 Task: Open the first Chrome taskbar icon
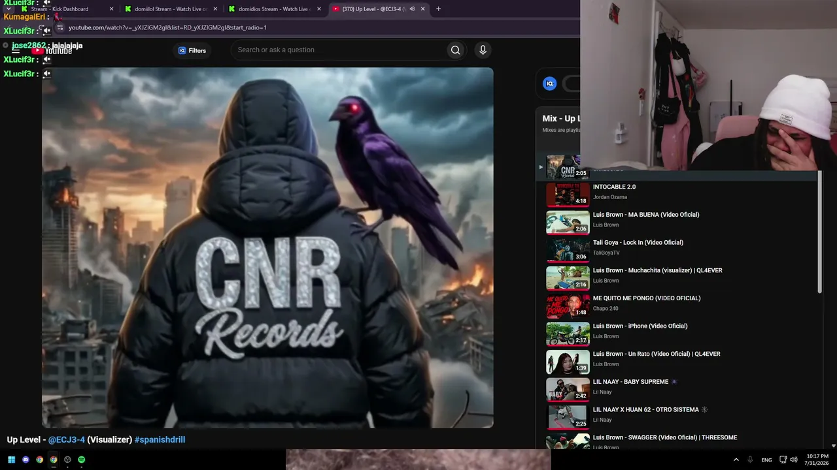coord(39,460)
